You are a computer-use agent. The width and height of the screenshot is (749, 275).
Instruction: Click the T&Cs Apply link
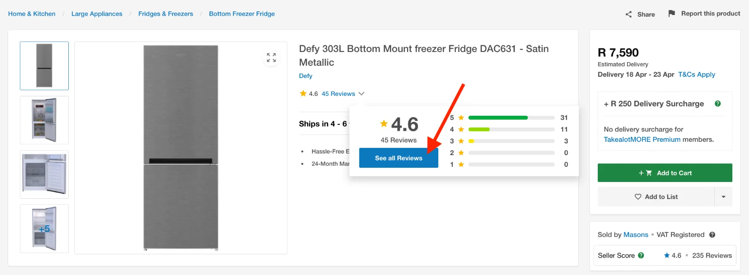pos(697,74)
